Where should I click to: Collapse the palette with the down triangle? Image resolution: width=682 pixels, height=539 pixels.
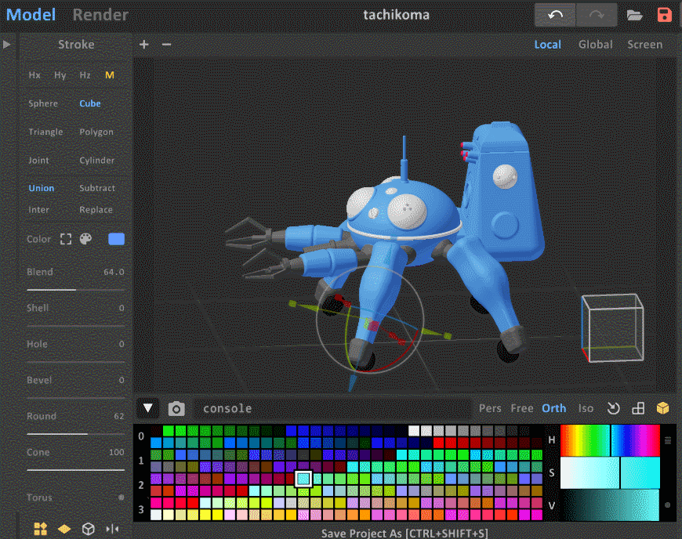148,408
